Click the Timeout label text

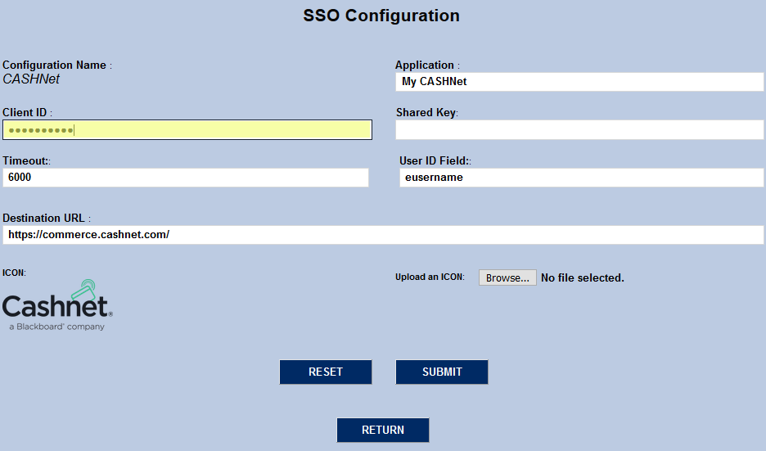pyautogui.click(x=25, y=160)
